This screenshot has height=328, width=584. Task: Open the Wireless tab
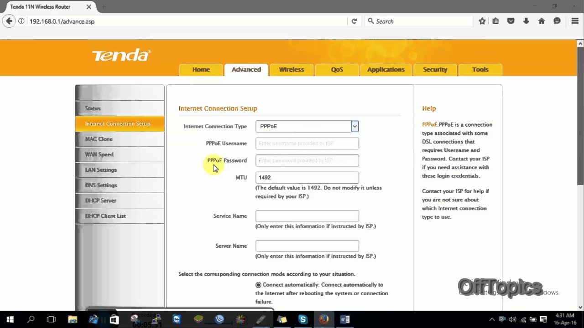[x=292, y=70]
